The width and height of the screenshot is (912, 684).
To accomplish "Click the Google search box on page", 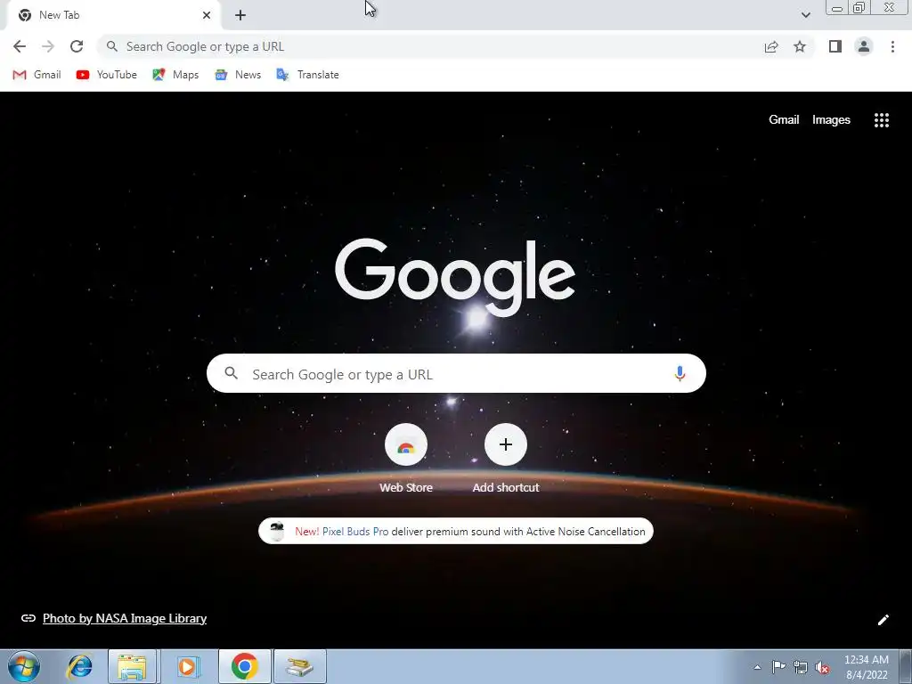I will 456,373.
